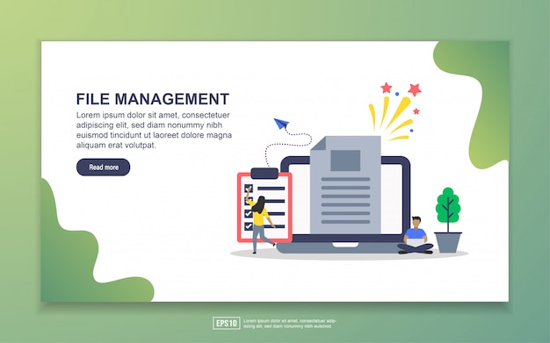Image resolution: width=550 pixels, height=343 pixels.
Task: Click the blue paper plane icon
Action: tap(281, 124)
